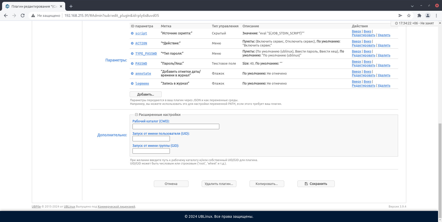Click the Копировать... button
This screenshot has height=222, width=442.
point(267,184)
